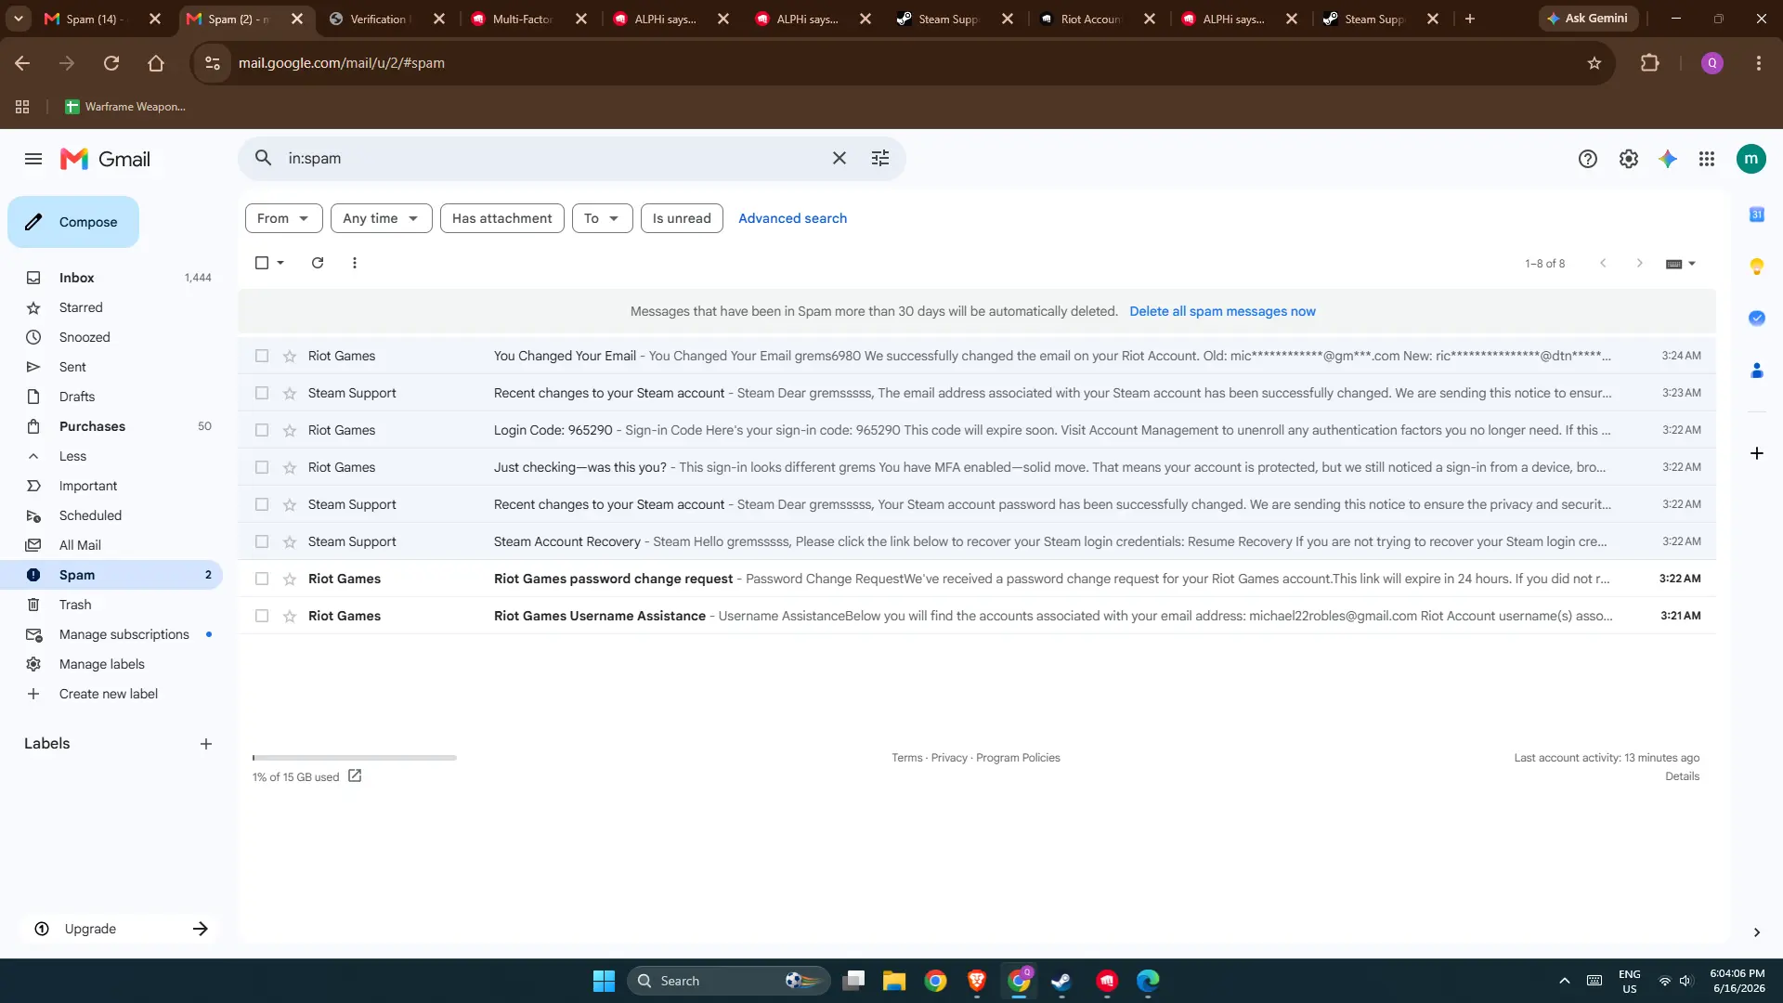The image size is (1783, 1003).
Task: Open Advanced search link
Action: (792, 218)
